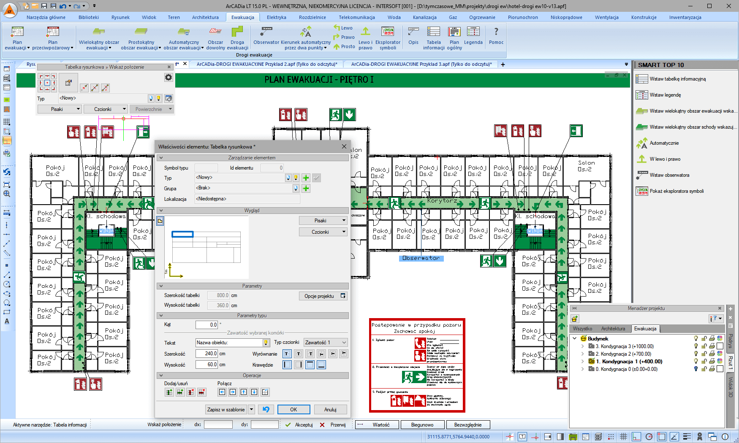Viewport: 739px width, 443px height.
Task: Switch to the Elektryka ribbon tab
Action: (x=277, y=17)
